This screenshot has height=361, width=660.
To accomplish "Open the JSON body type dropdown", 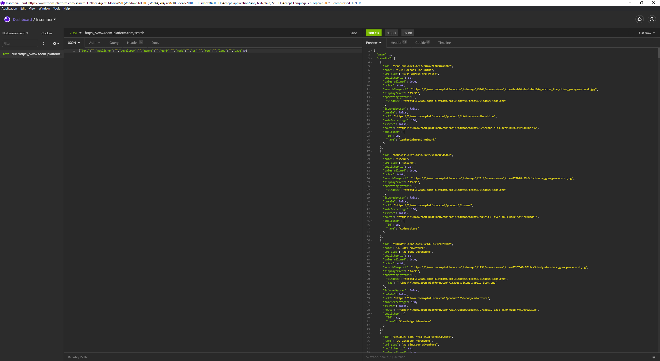I will pyautogui.click(x=74, y=43).
